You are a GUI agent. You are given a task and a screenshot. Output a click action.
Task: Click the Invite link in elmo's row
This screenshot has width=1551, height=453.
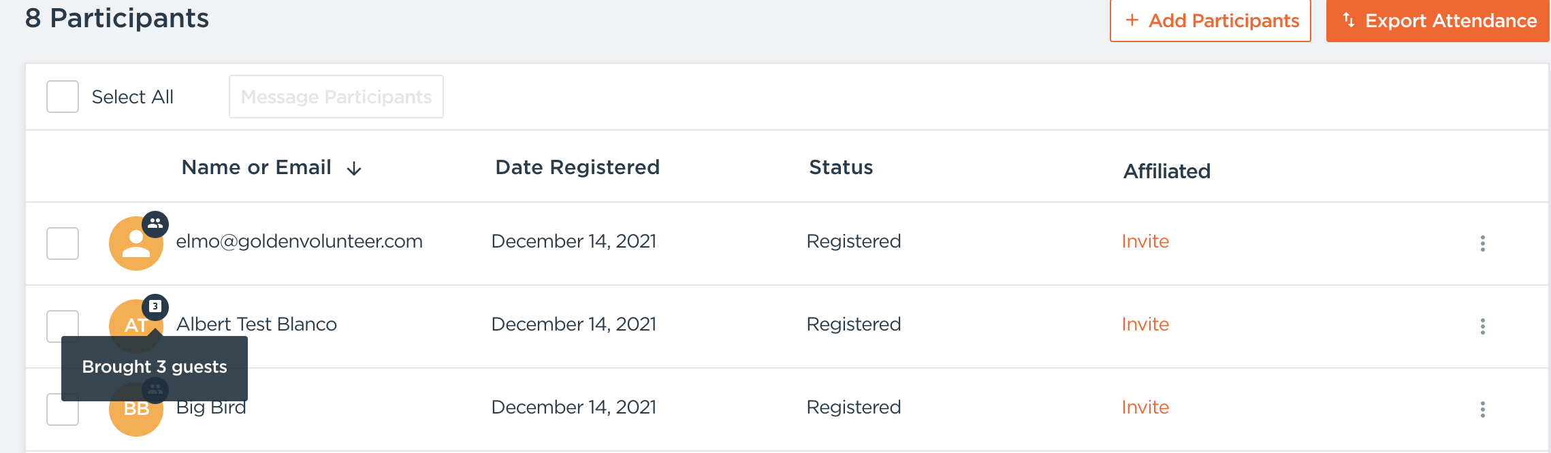click(1145, 241)
